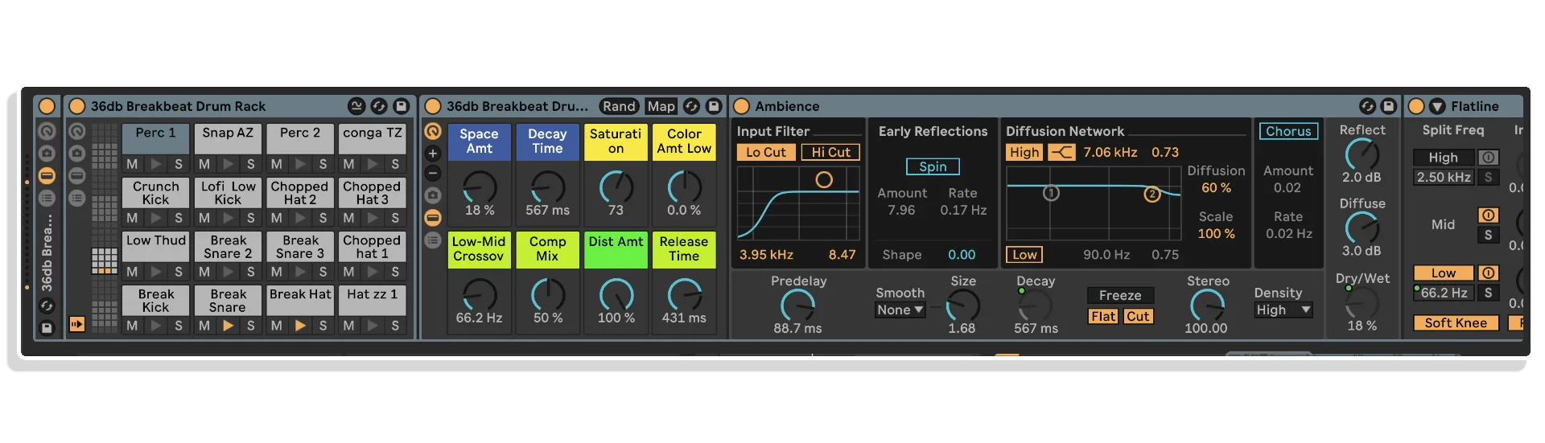Toggle the High diffusion filter

[x=1024, y=152]
